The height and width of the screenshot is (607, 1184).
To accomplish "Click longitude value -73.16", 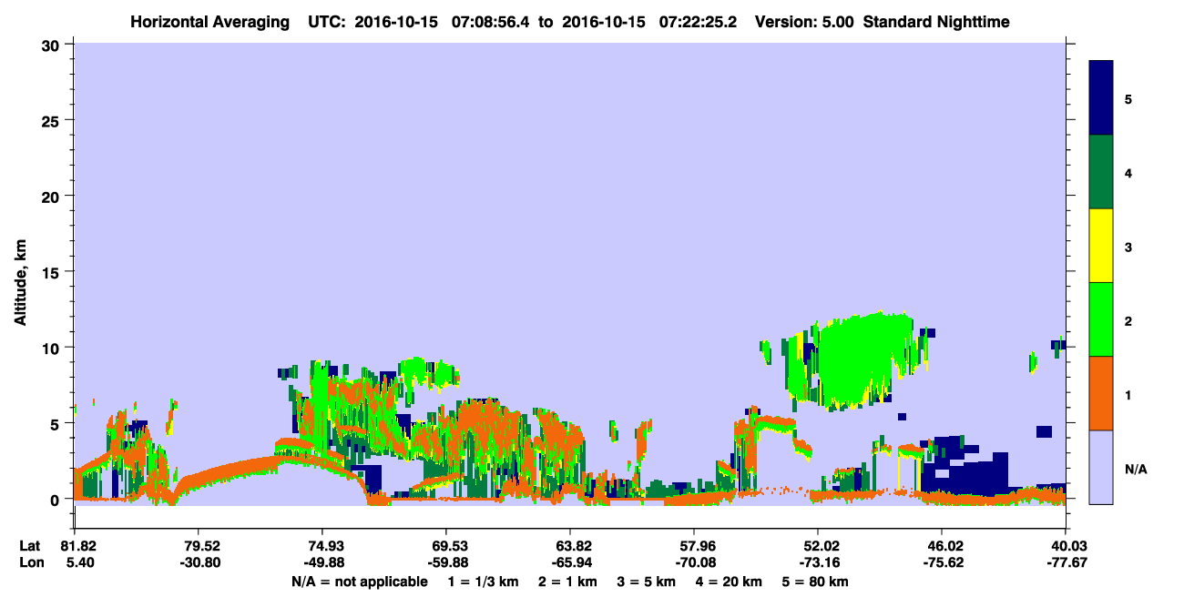I will (818, 563).
